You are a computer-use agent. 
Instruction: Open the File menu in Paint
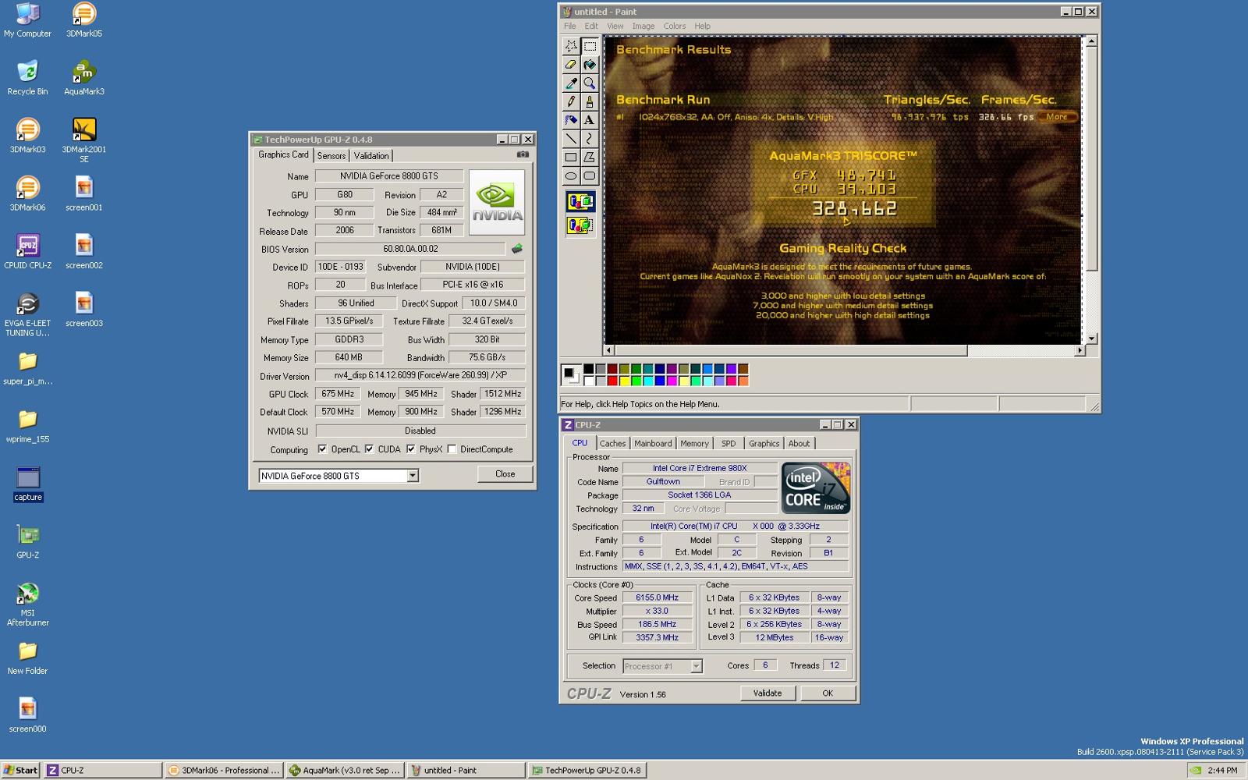tap(570, 26)
